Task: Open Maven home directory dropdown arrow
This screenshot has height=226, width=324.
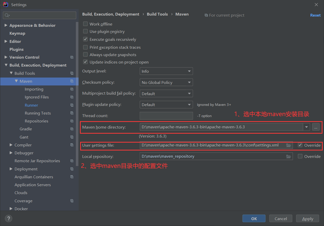Action: click(x=306, y=127)
